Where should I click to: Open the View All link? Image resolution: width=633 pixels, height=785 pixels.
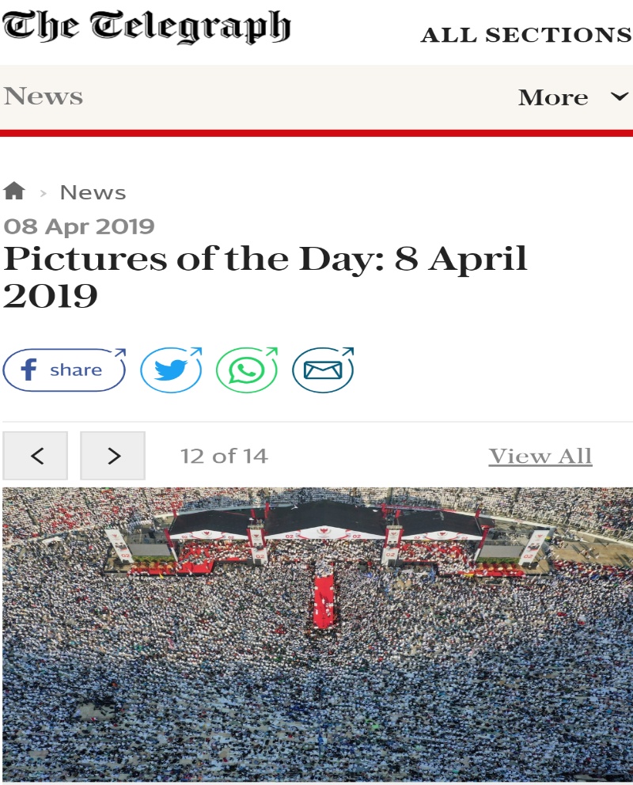tap(540, 457)
